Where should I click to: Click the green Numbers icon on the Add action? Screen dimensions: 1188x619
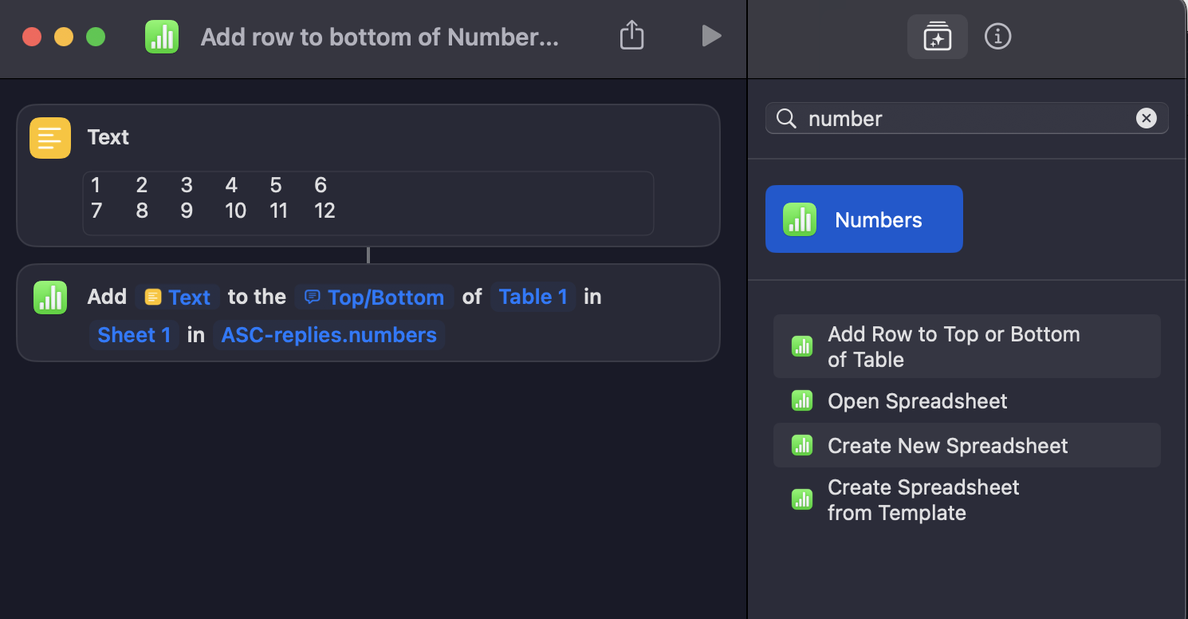coord(49,297)
